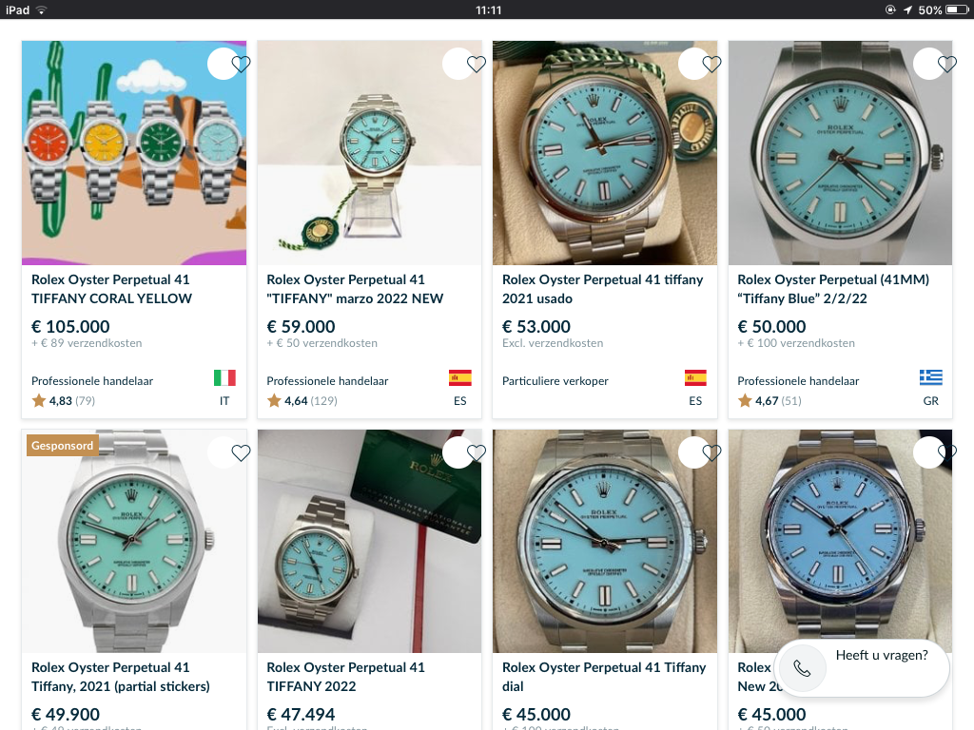Tap heart icon on "Tiffany Blue" 2/2/22 listing
The image size is (974, 730).
[x=946, y=65]
